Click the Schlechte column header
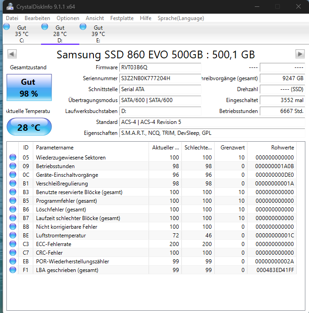 pos(198,148)
